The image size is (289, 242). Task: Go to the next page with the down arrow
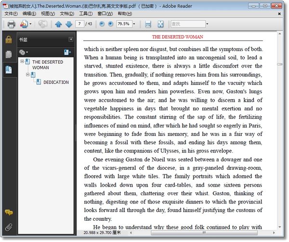tap(69, 24)
